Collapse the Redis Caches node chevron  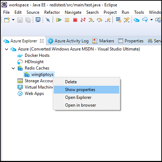point(13,68)
